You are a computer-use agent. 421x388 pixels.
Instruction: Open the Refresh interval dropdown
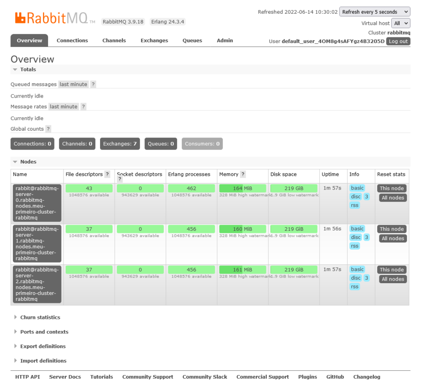375,12
